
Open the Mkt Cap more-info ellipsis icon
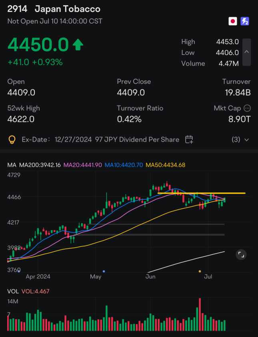pos(247,108)
